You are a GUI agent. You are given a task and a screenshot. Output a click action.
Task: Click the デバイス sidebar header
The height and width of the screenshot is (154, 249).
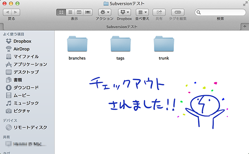pos(10,120)
